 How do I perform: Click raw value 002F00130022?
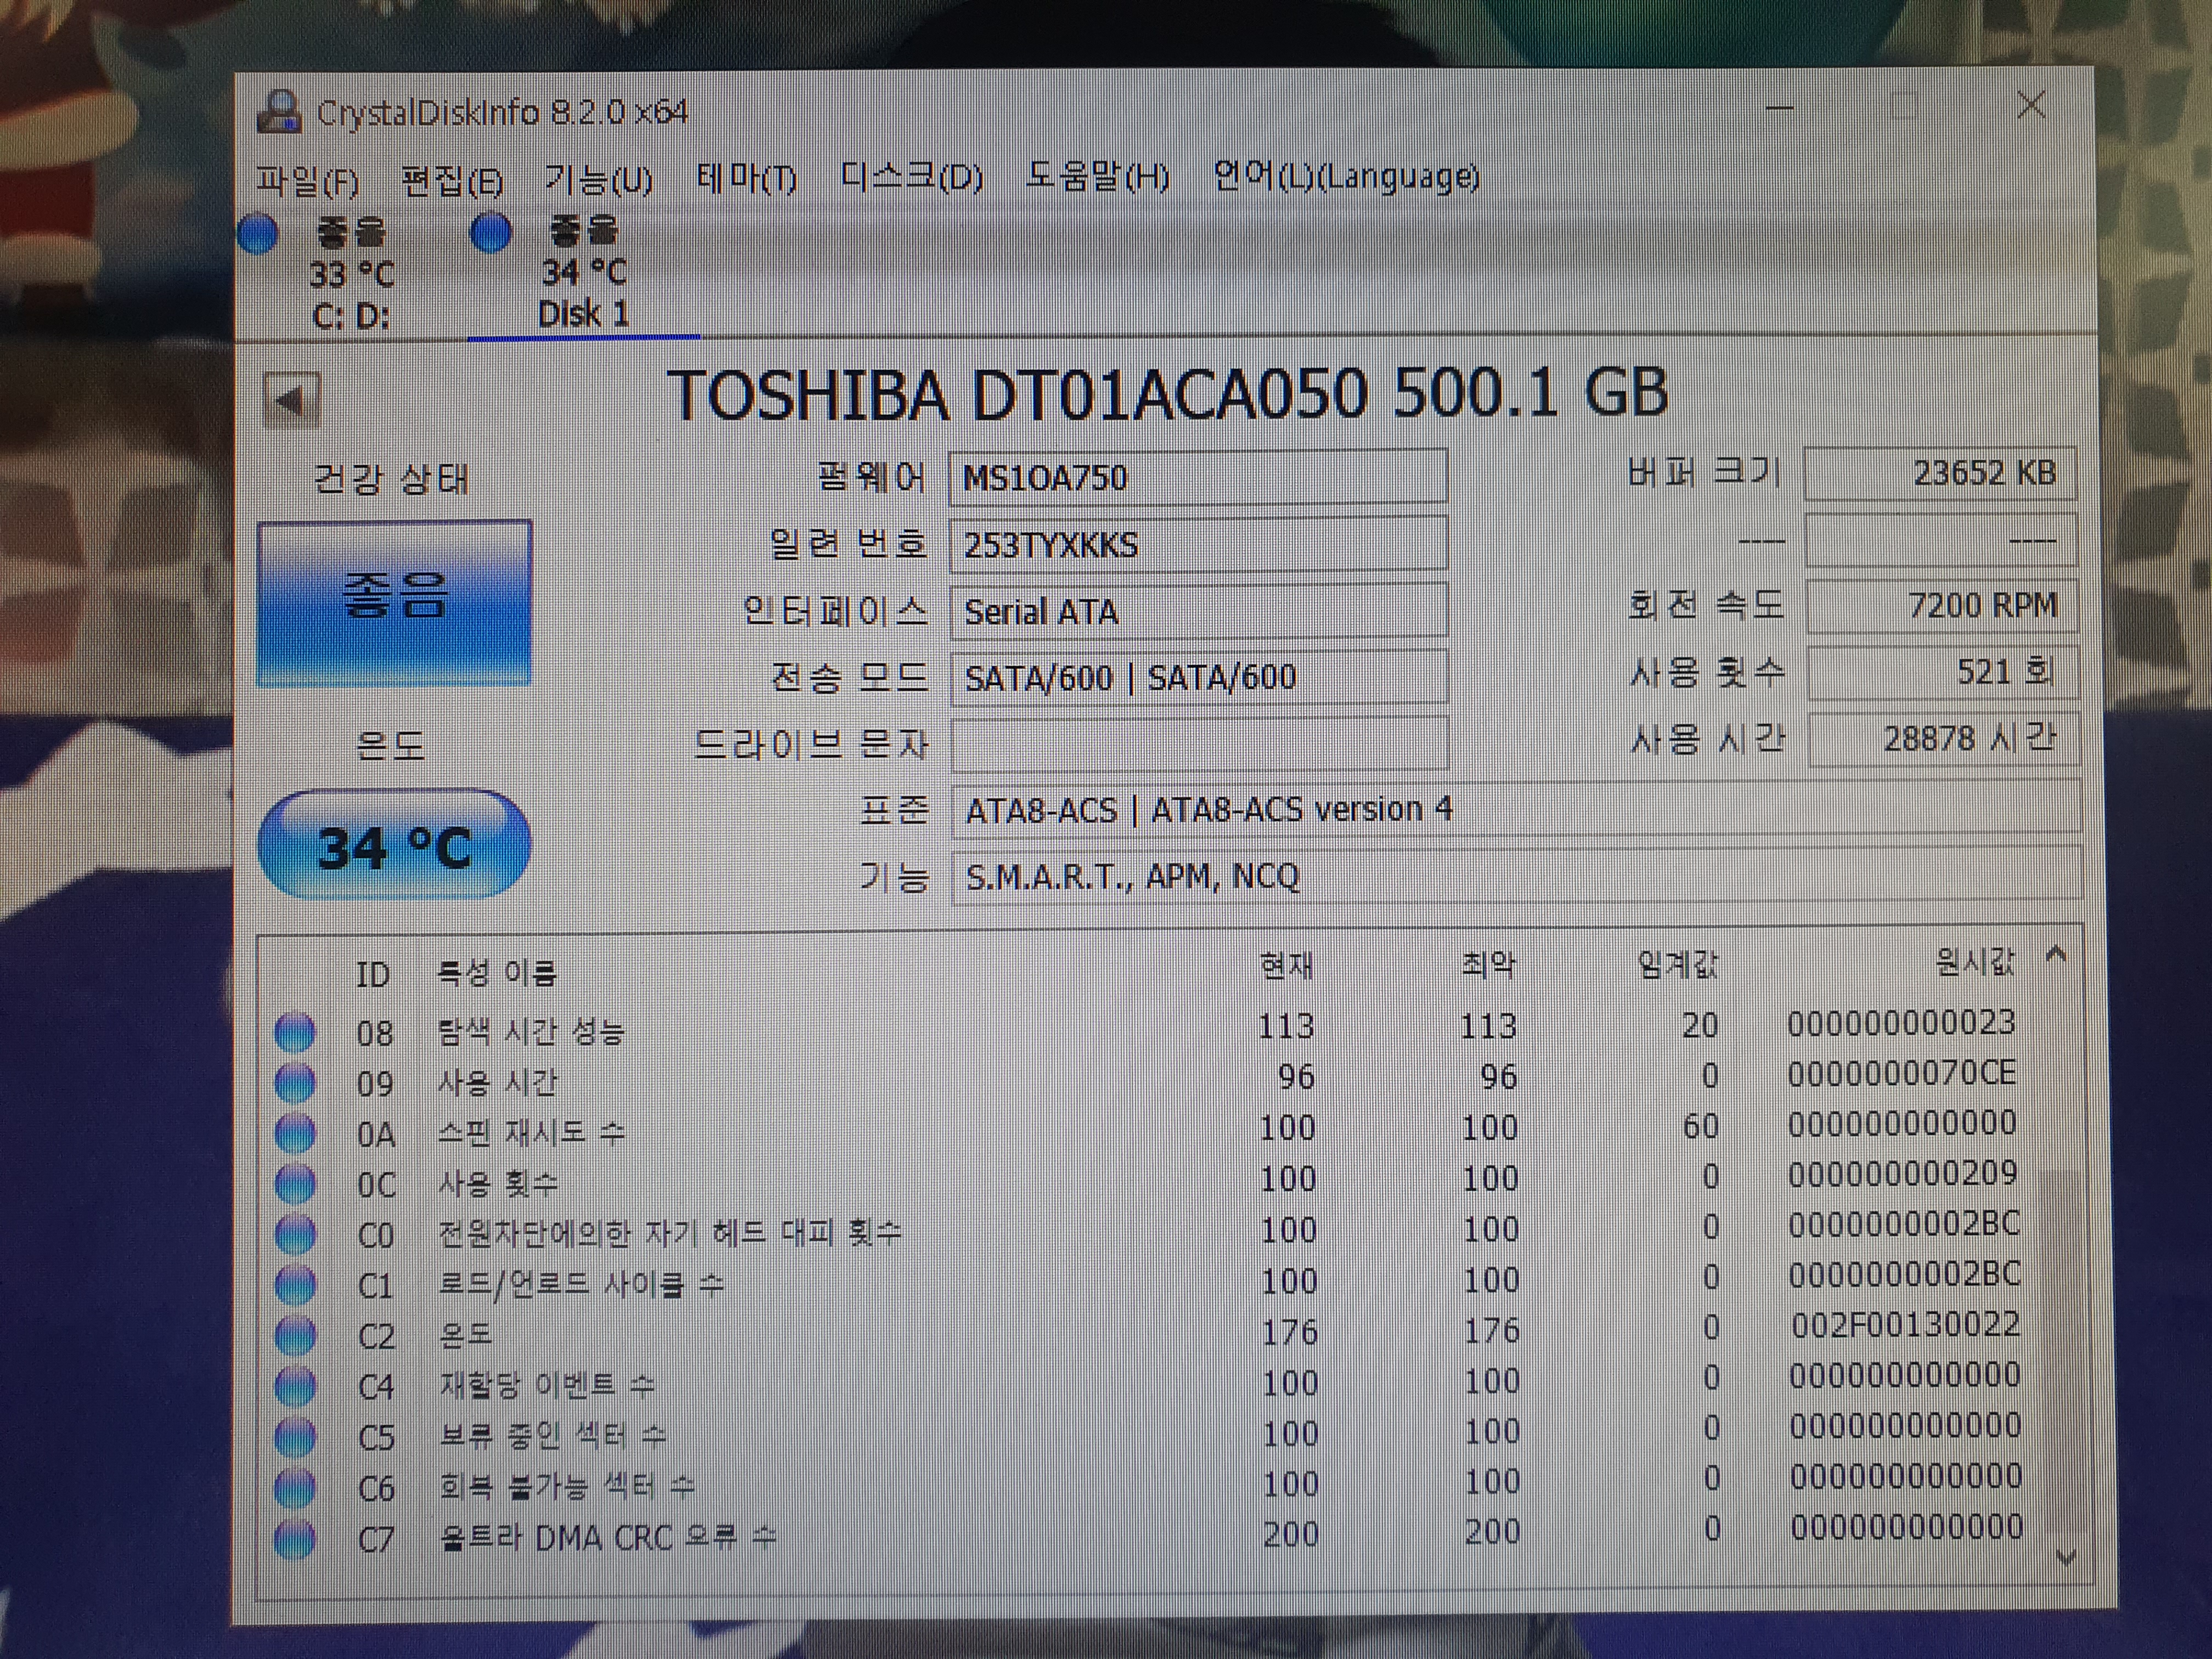pyautogui.click(x=1905, y=1326)
